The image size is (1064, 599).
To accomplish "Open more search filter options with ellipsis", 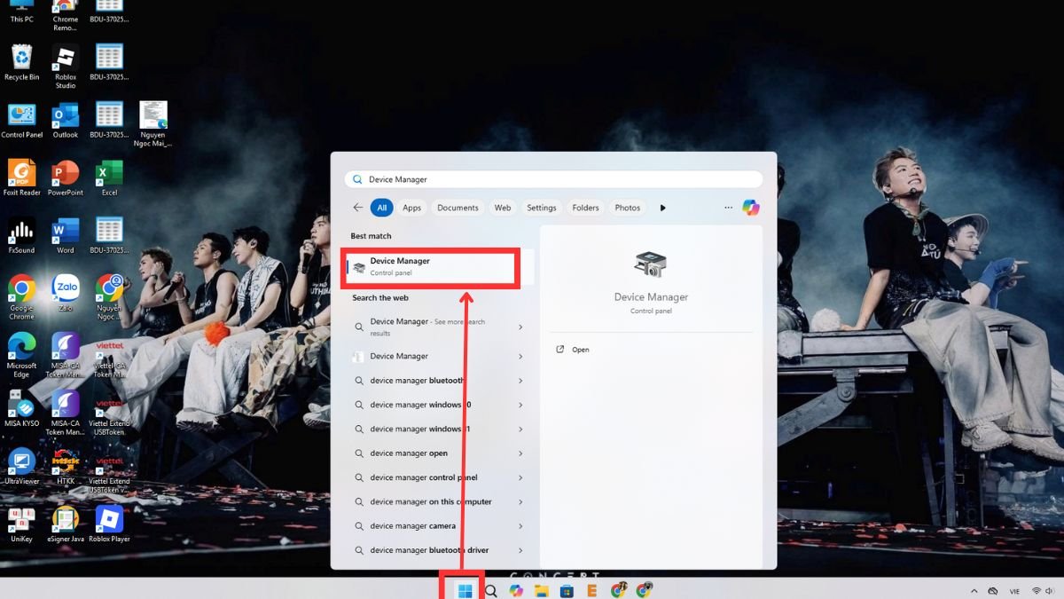I will [729, 207].
